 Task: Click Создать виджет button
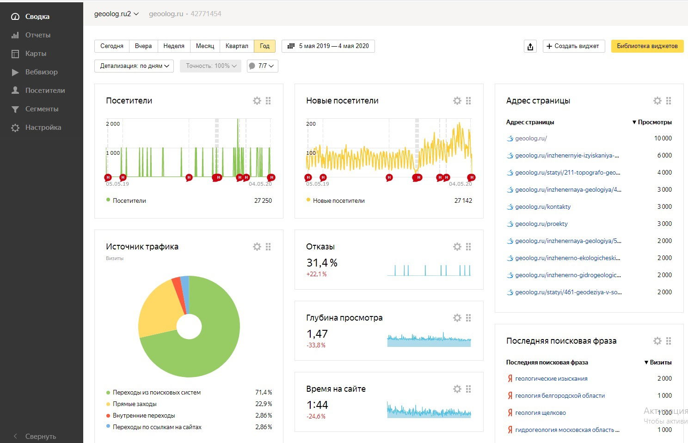[x=574, y=46]
